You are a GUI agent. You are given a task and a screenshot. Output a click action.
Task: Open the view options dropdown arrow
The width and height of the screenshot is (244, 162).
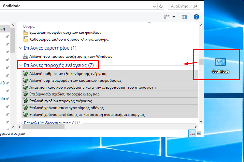point(174,17)
